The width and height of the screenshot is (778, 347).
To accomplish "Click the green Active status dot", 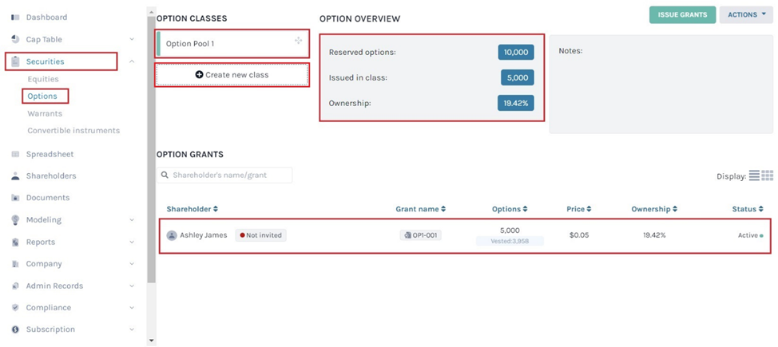I will [762, 236].
